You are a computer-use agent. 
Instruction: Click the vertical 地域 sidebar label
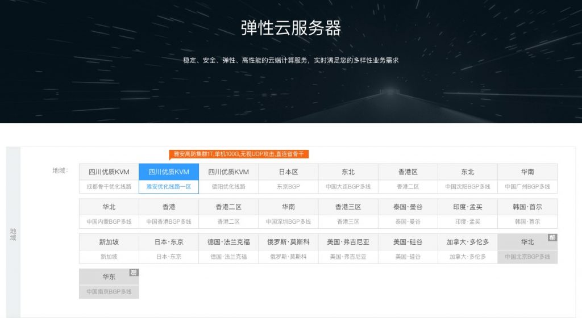click(13, 235)
